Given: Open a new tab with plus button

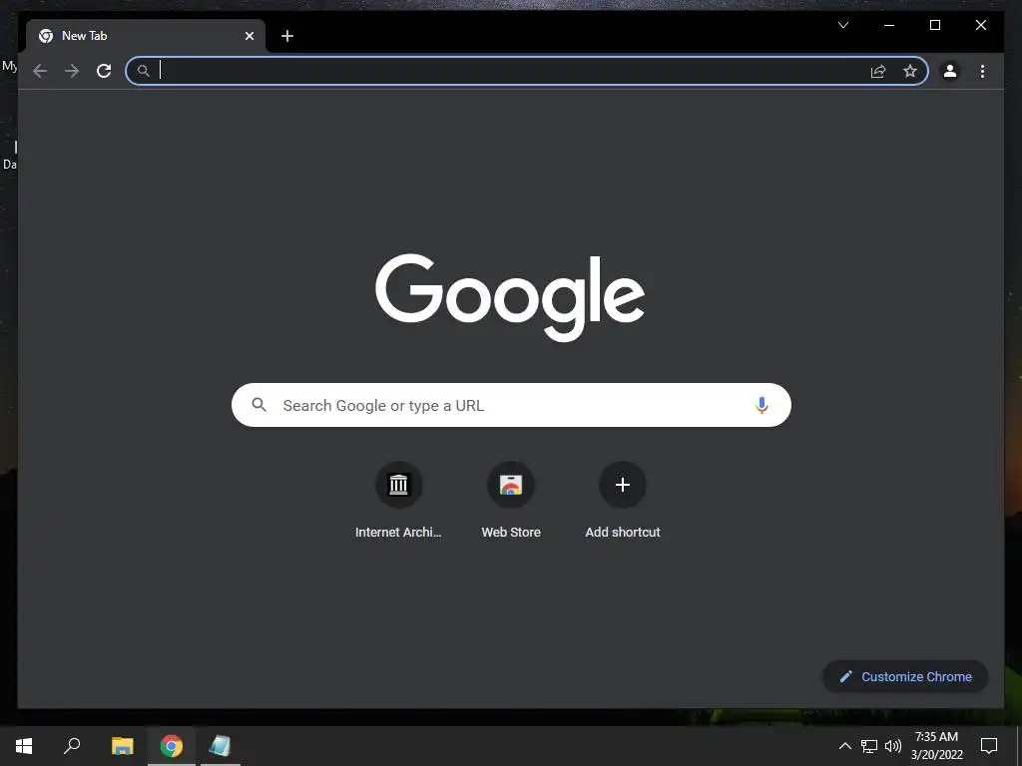Looking at the screenshot, I should (287, 36).
